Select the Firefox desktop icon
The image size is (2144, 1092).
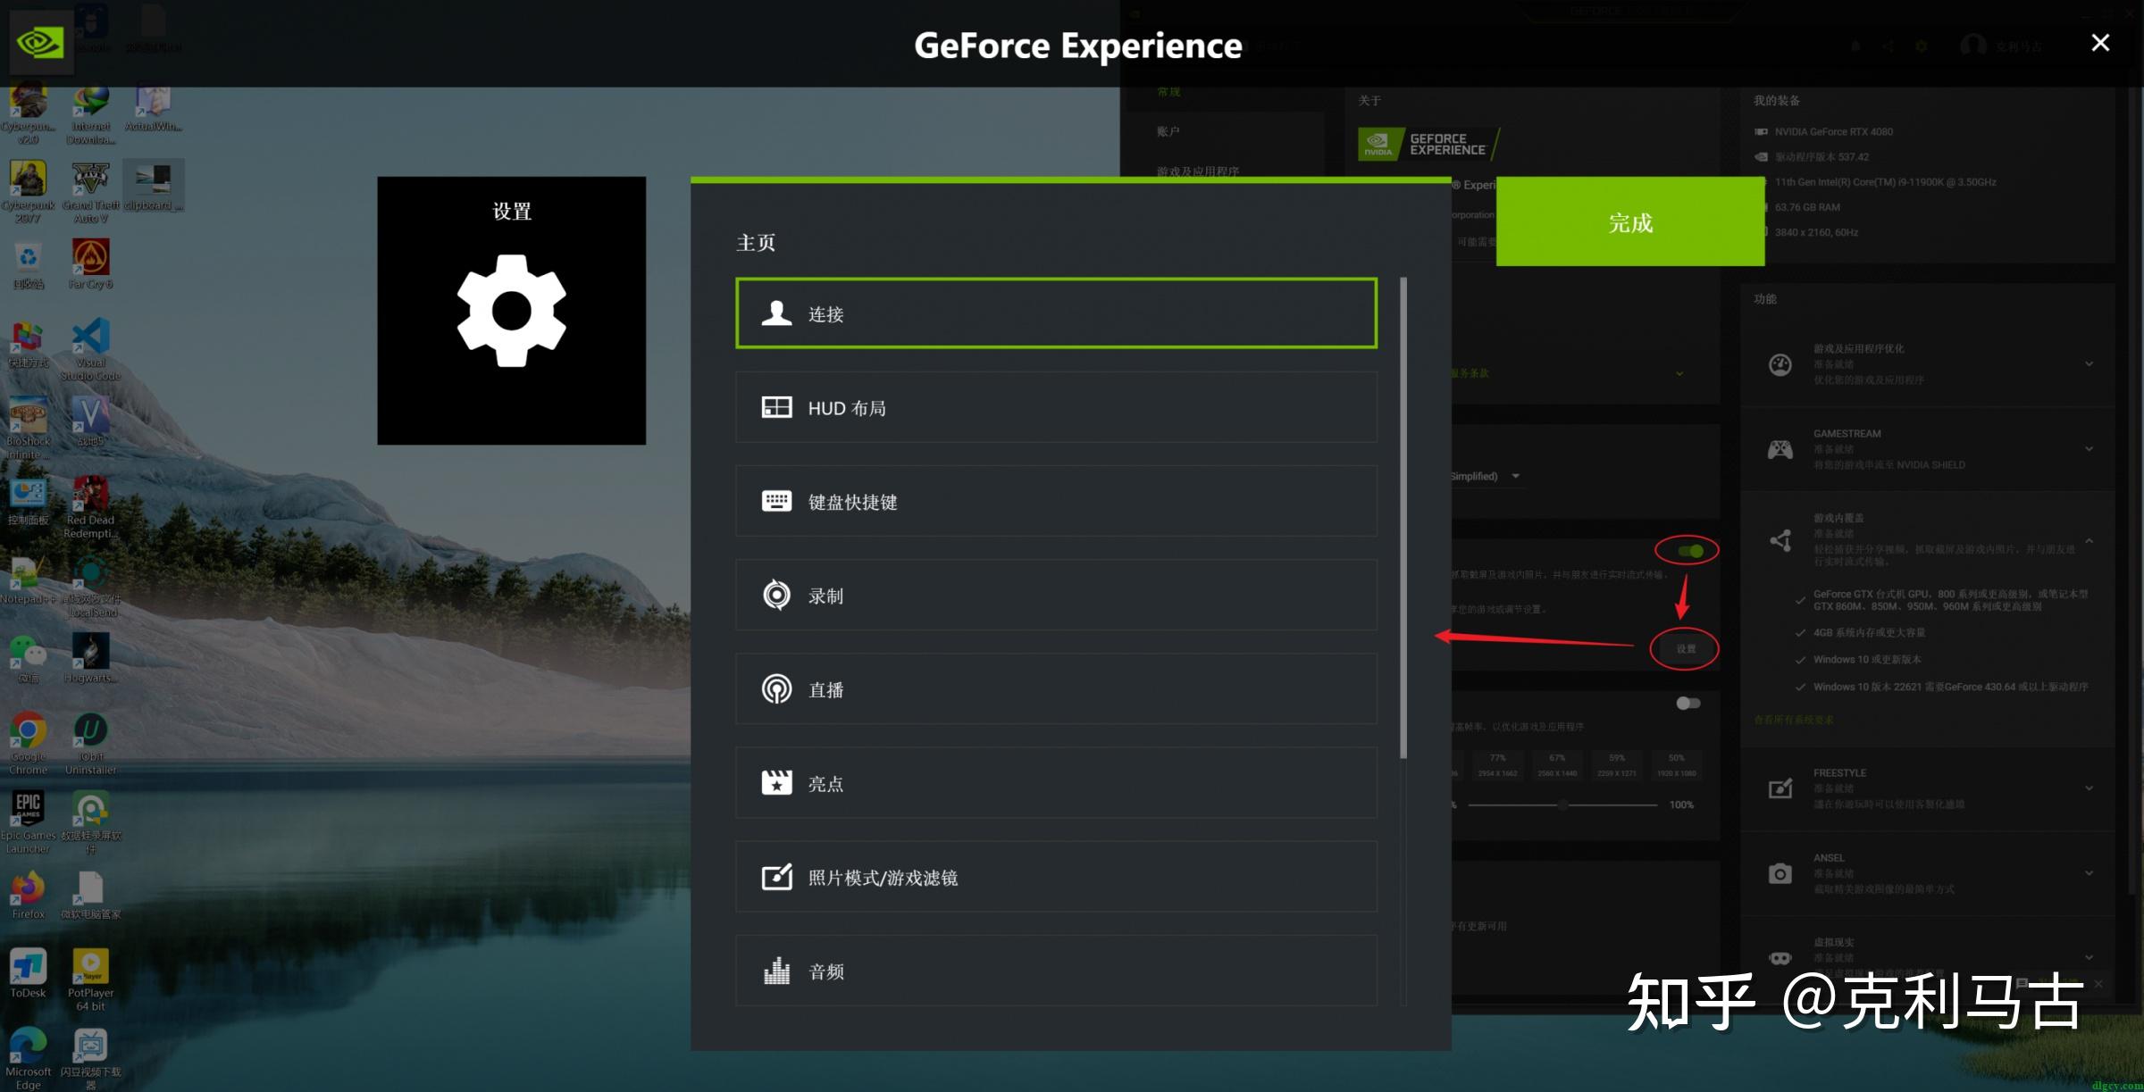[x=28, y=895]
